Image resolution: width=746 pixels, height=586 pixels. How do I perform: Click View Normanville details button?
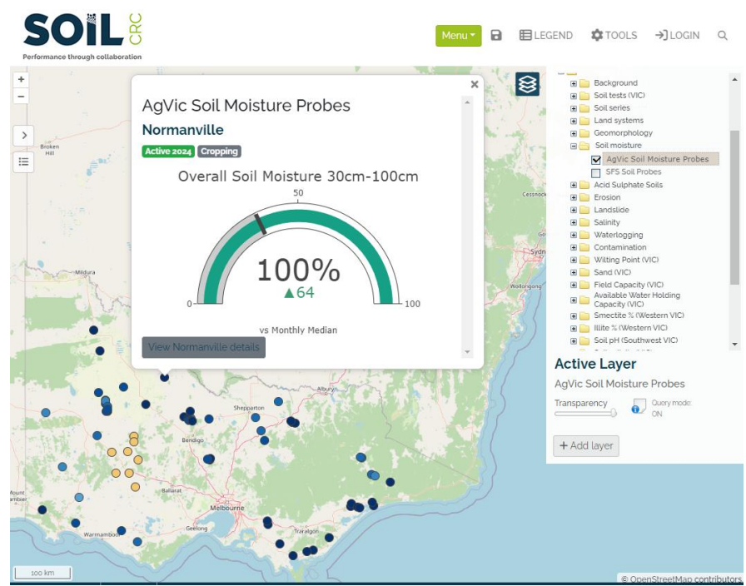tap(204, 347)
